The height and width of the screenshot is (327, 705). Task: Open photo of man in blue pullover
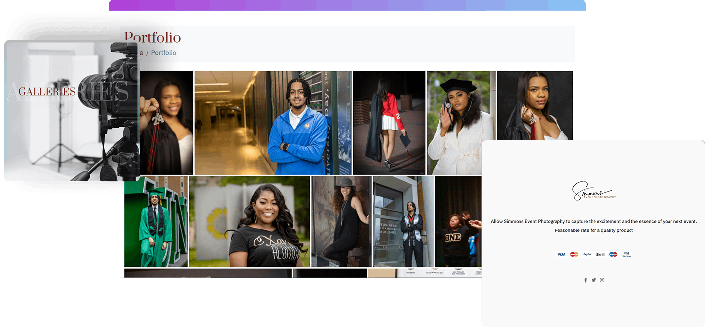[x=273, y=123]
